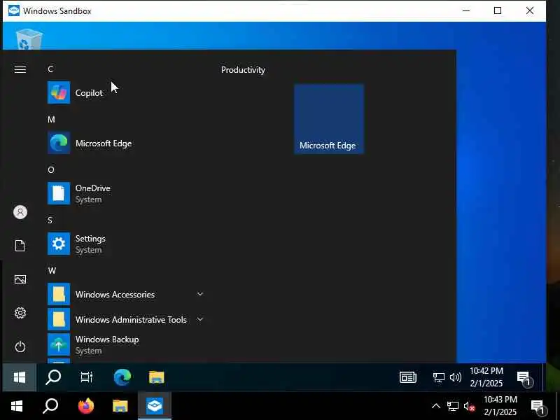Screen dimensions: 560x420
Task: Click the letter W section header
Action: [52, 270]
